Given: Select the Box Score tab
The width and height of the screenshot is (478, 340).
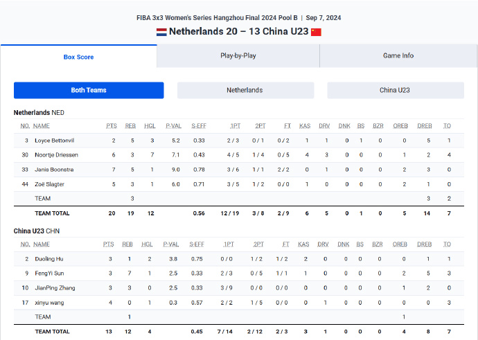Looking at the screenshot, I should (x=78, y=57).
